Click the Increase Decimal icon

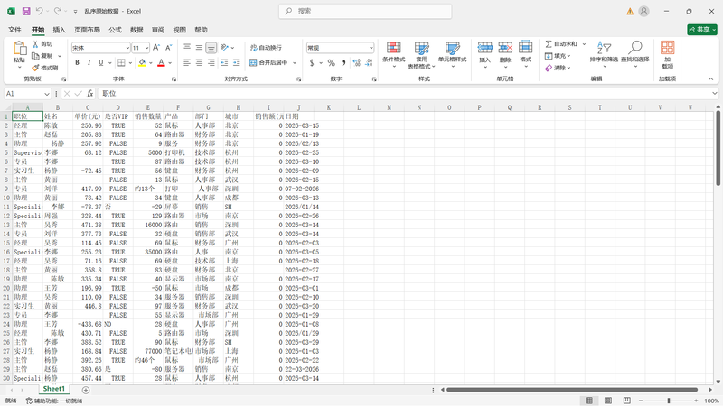(x=356, y=63)
